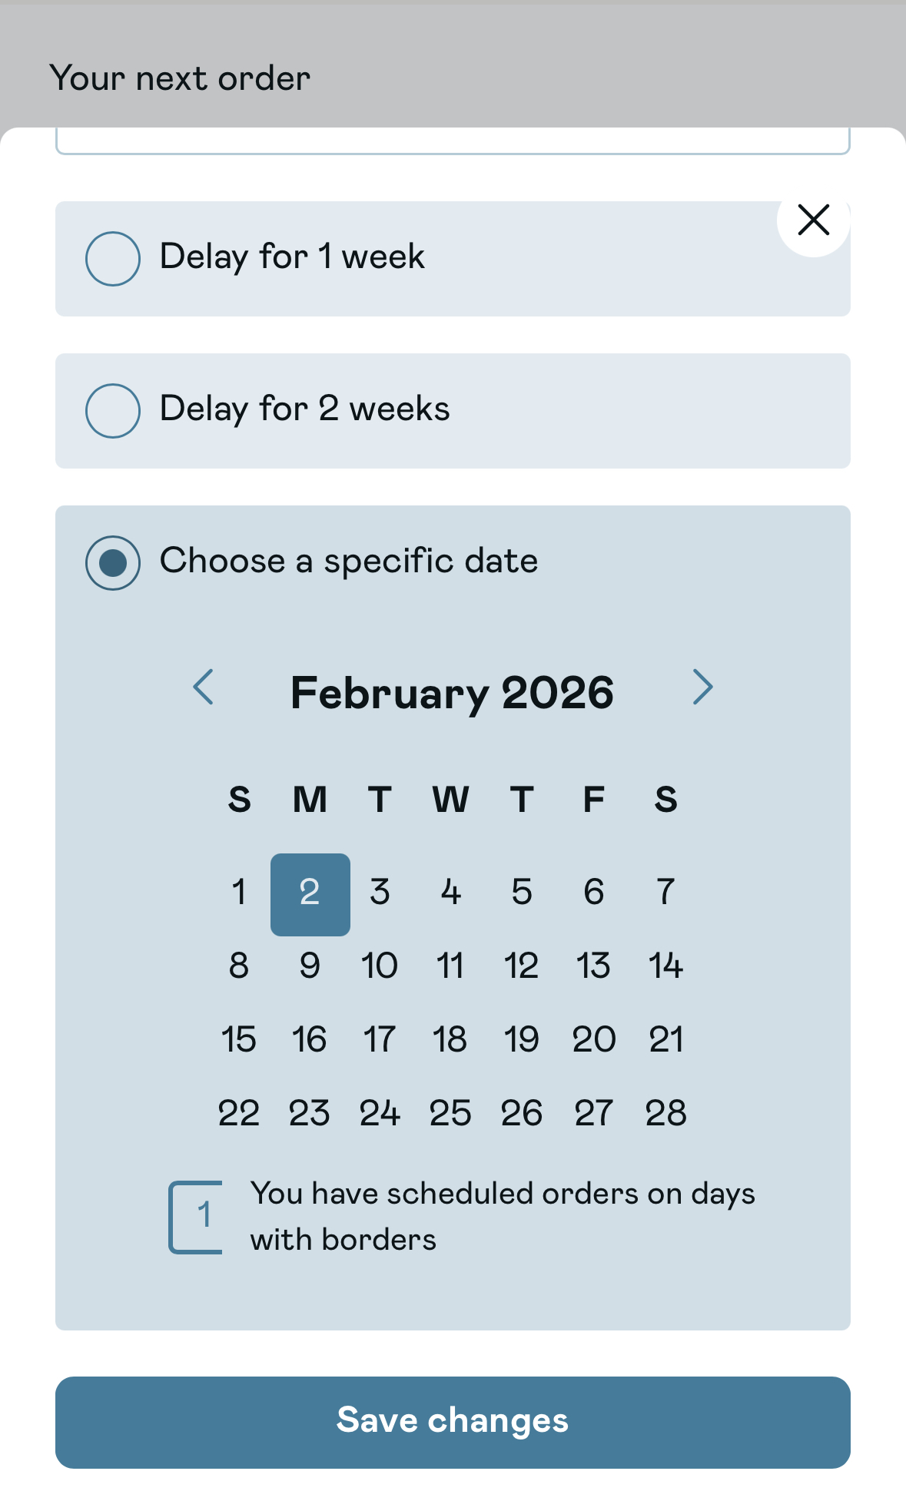Advance calendar to next month

point(702,687)
